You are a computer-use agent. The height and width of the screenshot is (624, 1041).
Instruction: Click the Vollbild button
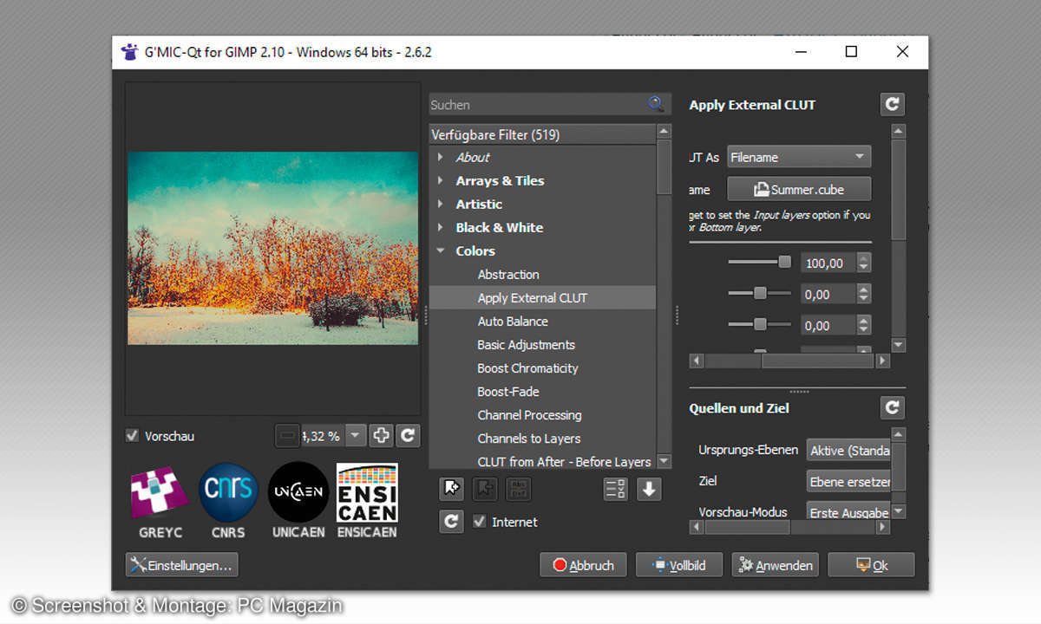tap(679, 565)
